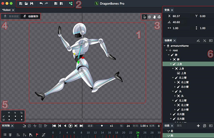
Task: Click the collapse all layers list icon
Action: click(5, 135)
